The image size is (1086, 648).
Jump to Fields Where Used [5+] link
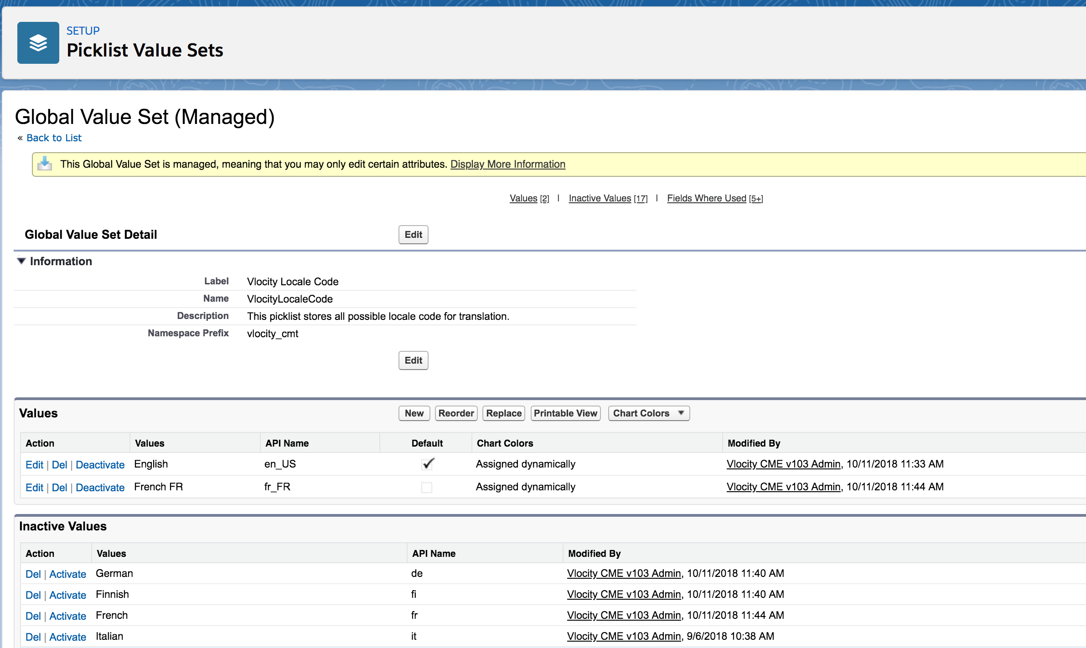coord(715,198)
